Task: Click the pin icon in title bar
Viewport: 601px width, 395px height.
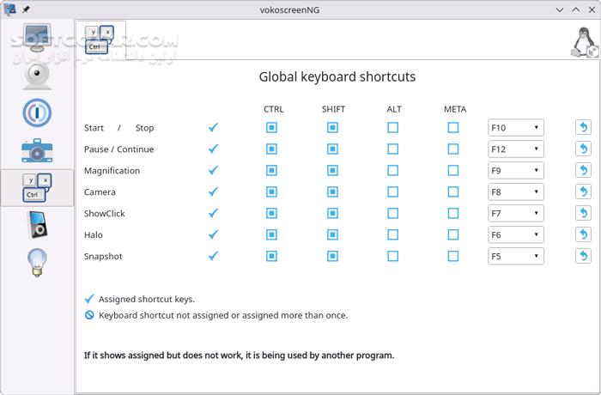Action: tap(26, 9)
